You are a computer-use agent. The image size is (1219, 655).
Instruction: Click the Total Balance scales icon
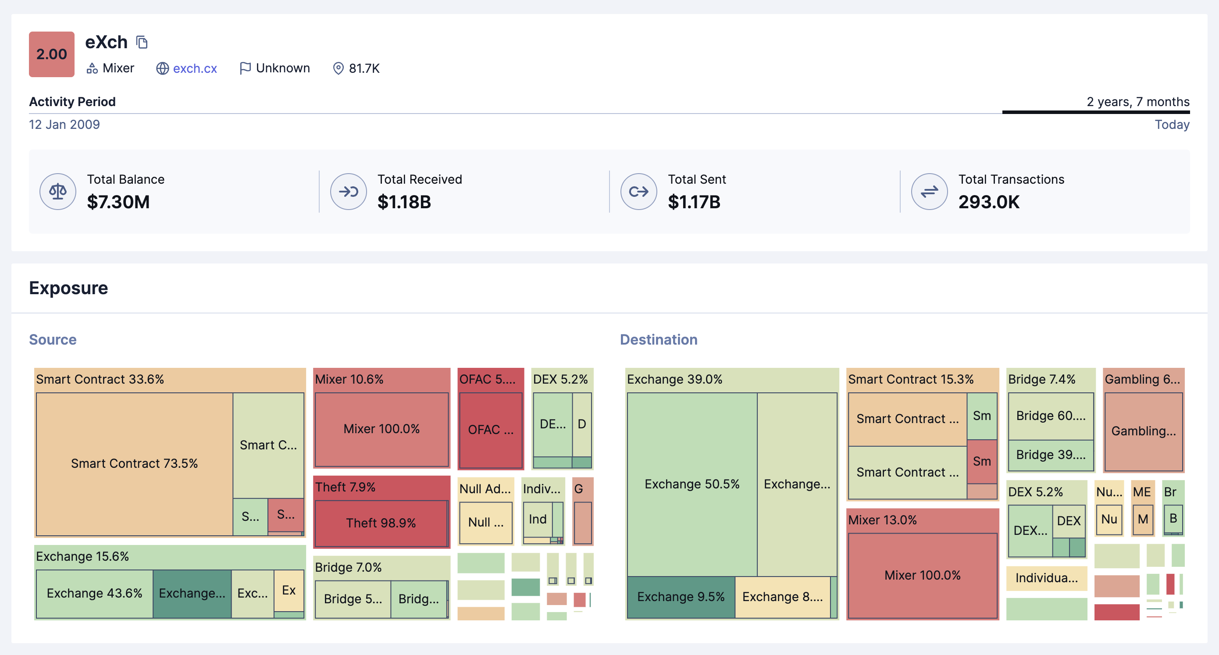tap(58, 192)
